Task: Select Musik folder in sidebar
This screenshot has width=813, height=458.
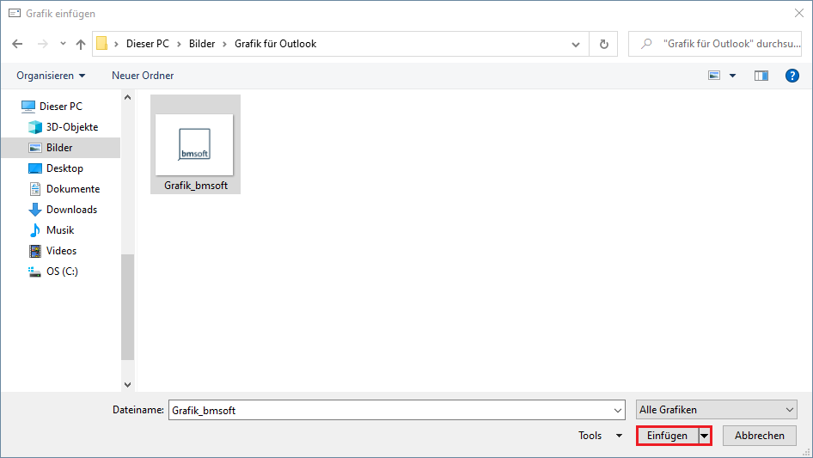Action: coord(60,230)
